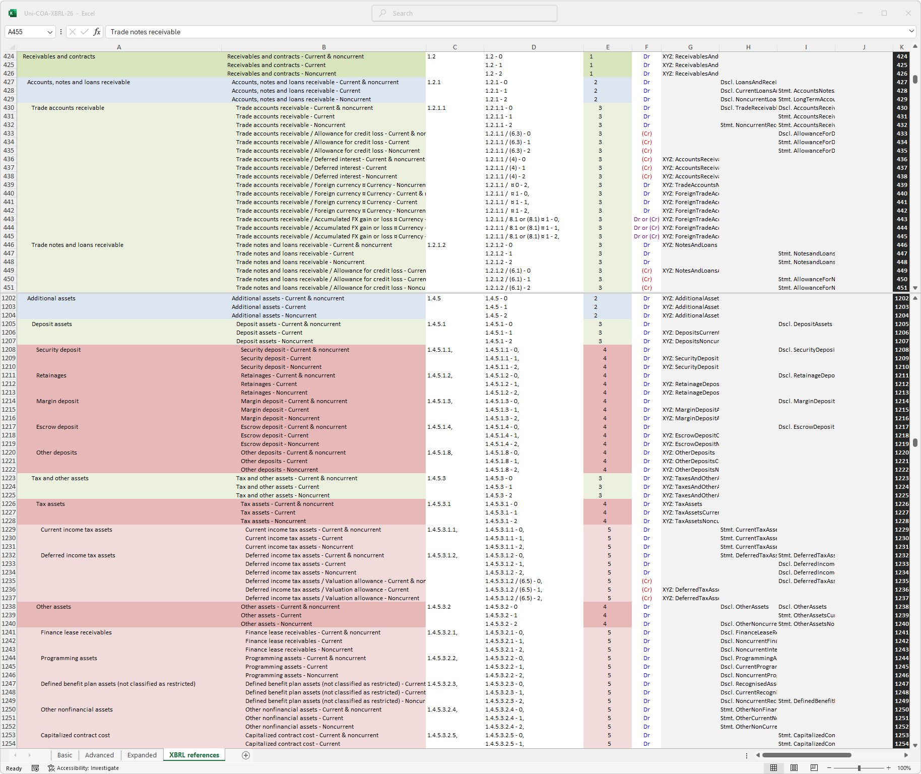Click horizontal scrollbar left arrow
921x774 pixels.
(x=758, y=755)
